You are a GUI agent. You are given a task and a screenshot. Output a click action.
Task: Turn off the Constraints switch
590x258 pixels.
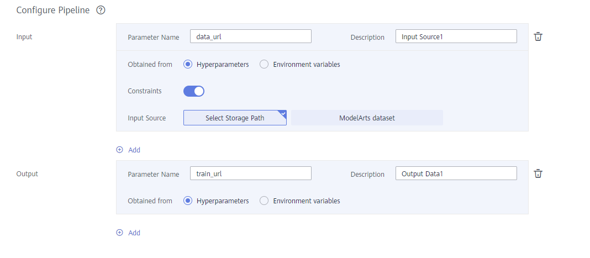point(194,91)
